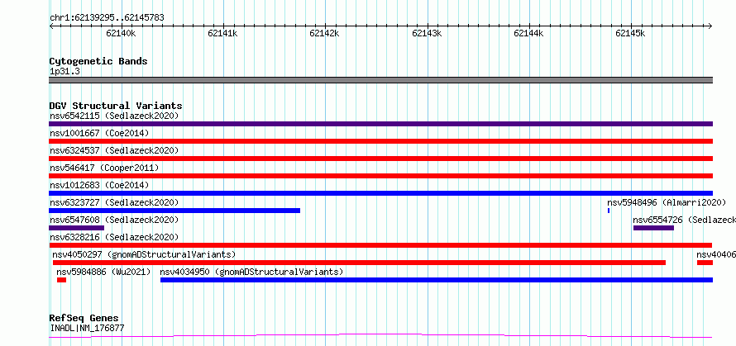Select the 1p31.3 band label
The image size is (736, 346).
(65, 72)
